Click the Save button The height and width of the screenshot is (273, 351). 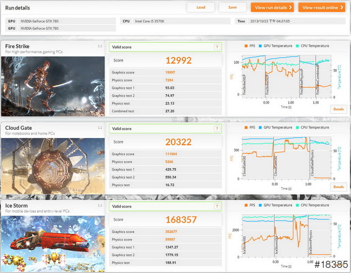point(232,8)
